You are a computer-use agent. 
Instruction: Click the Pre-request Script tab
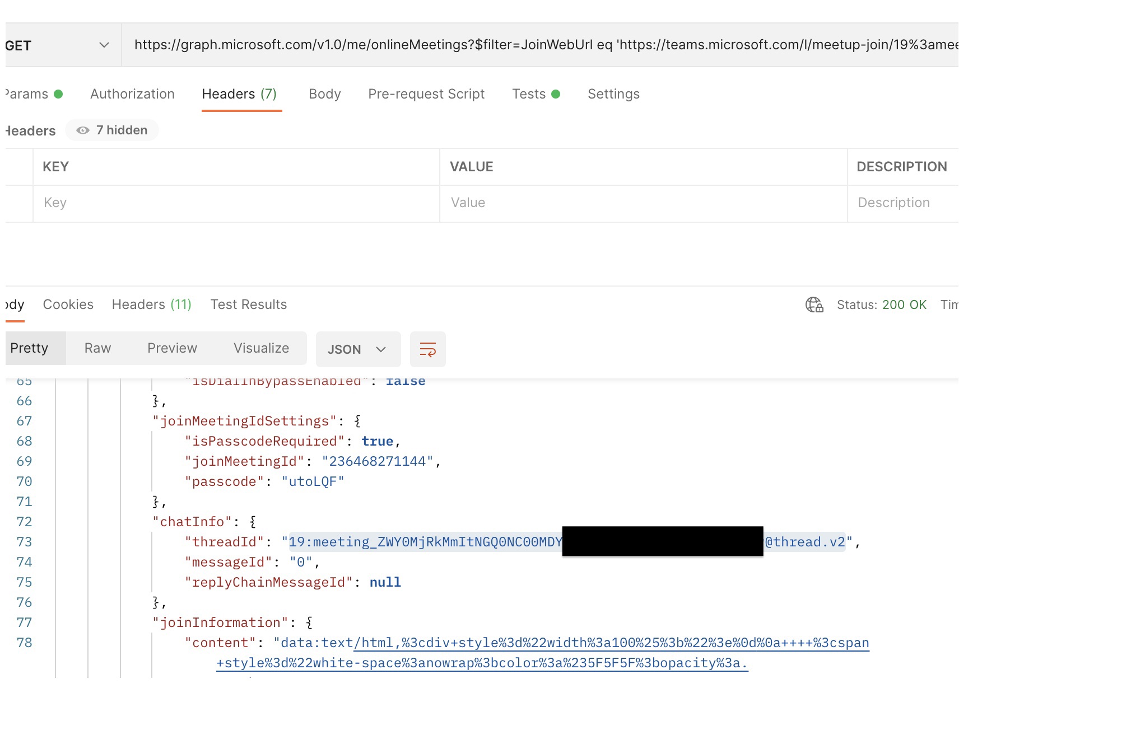(x=426, y=93)
